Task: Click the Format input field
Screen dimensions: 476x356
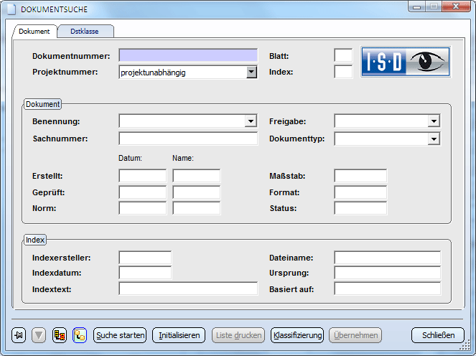Action: [360, 192]
